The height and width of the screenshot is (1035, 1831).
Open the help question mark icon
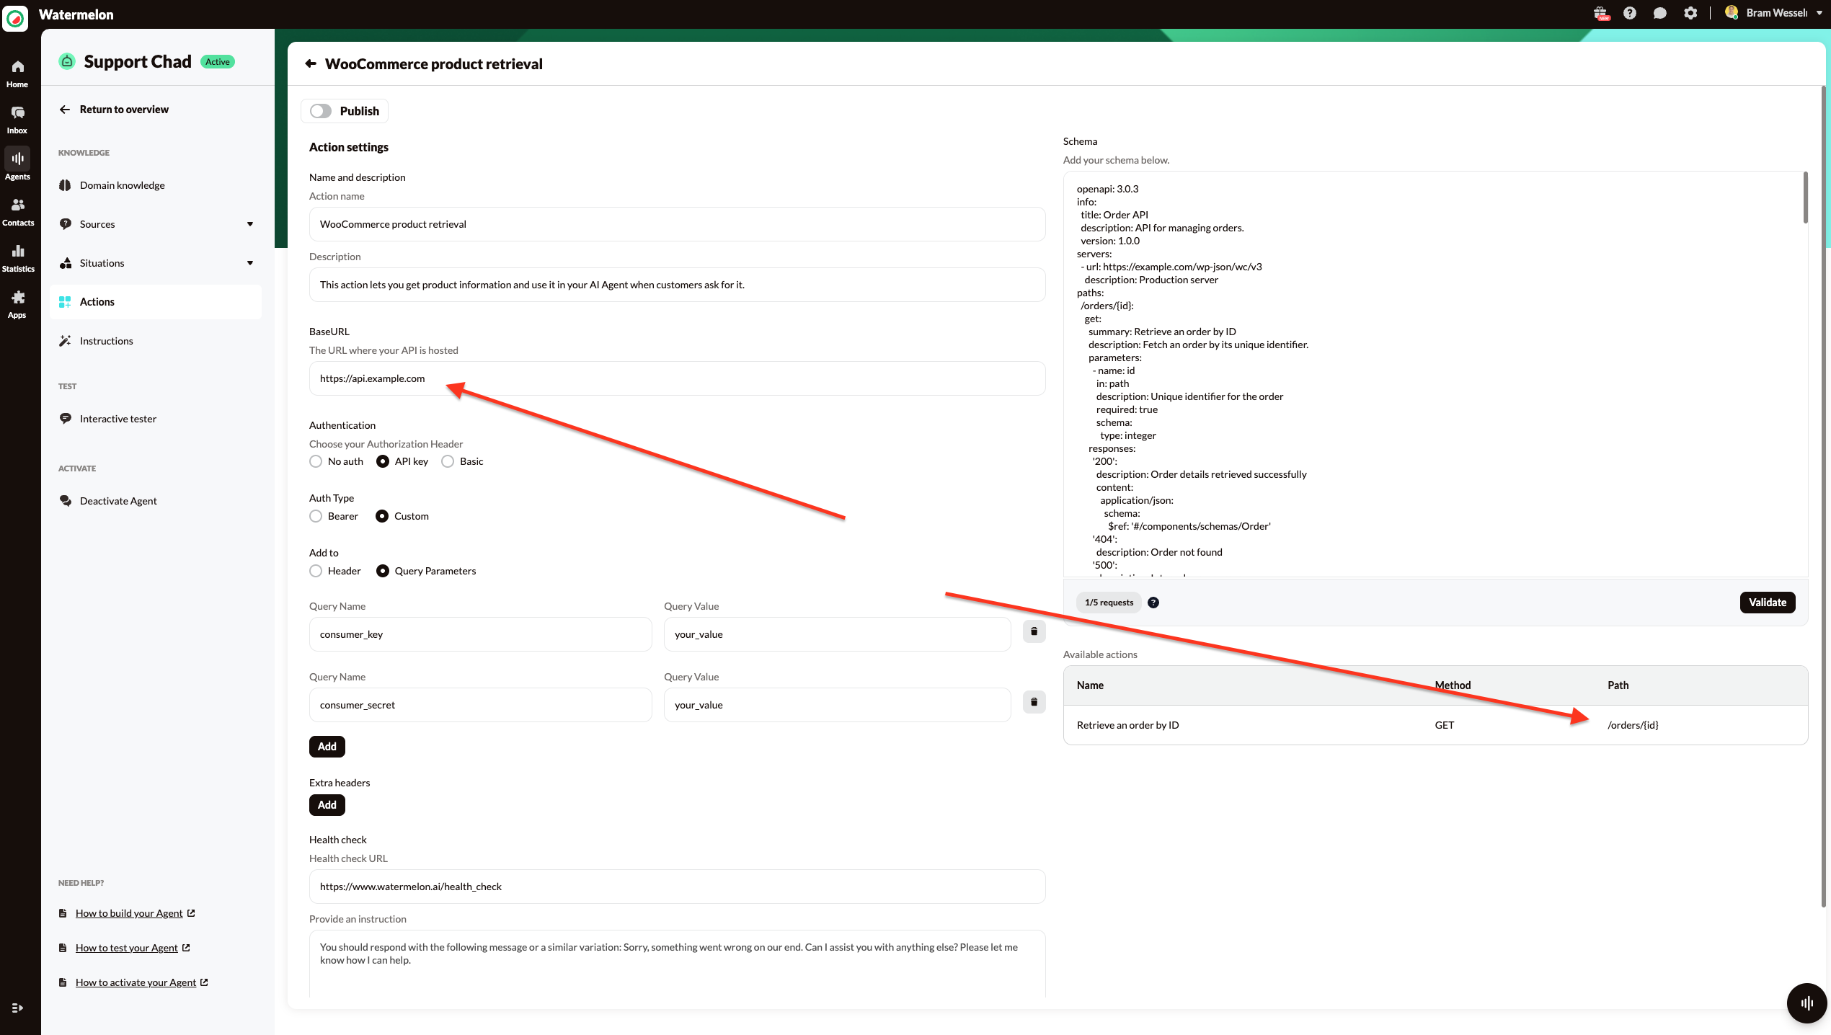coord(1630,13)
